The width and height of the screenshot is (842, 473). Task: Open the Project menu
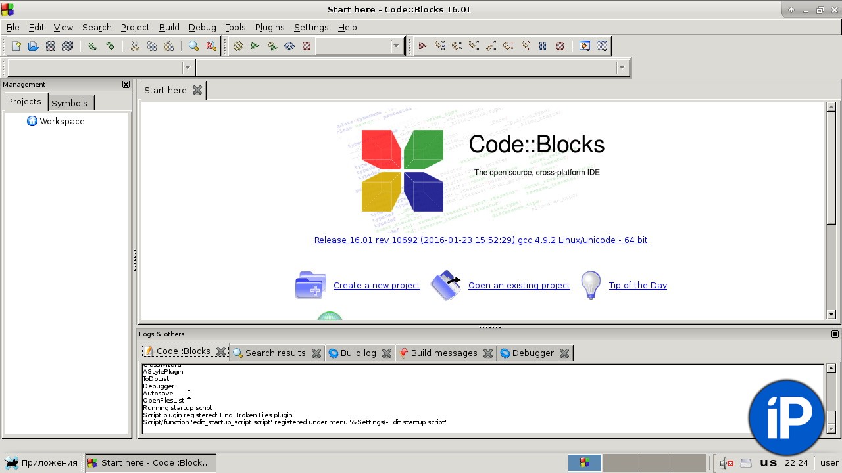click(135, 27)
